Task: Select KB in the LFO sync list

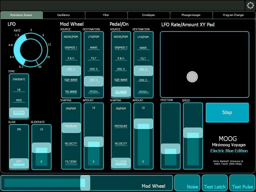Action: 19,90
